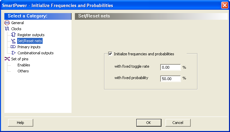Click the Set/Reset nets CLR icon
The width and height of the screenshot is (230, 132).
[x=13, y=41]
